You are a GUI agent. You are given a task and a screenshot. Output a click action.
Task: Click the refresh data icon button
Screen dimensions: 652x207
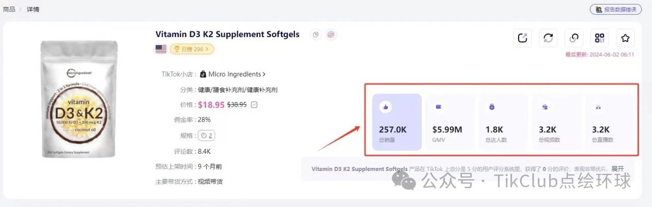pyautogui.click(x=548, y=38)
